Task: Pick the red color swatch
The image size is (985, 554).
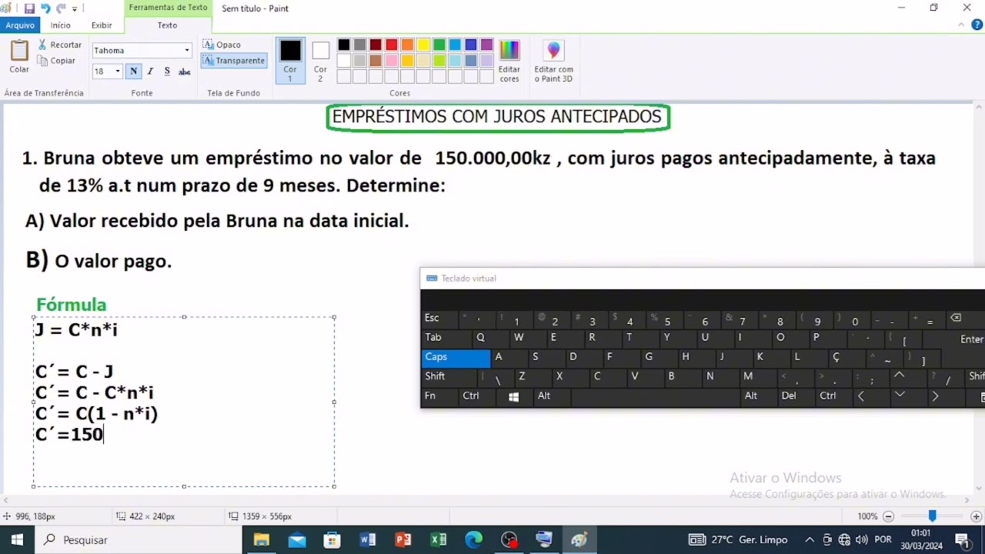Action: click(392, 45)
